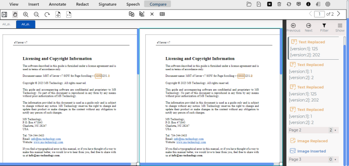This screenshot has height=166, width=349.
Task: Open www.ms-technology.com link in left document
Action: click(48, 142)
